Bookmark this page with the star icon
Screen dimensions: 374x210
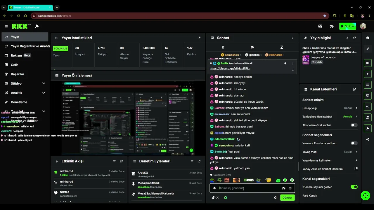325,16
